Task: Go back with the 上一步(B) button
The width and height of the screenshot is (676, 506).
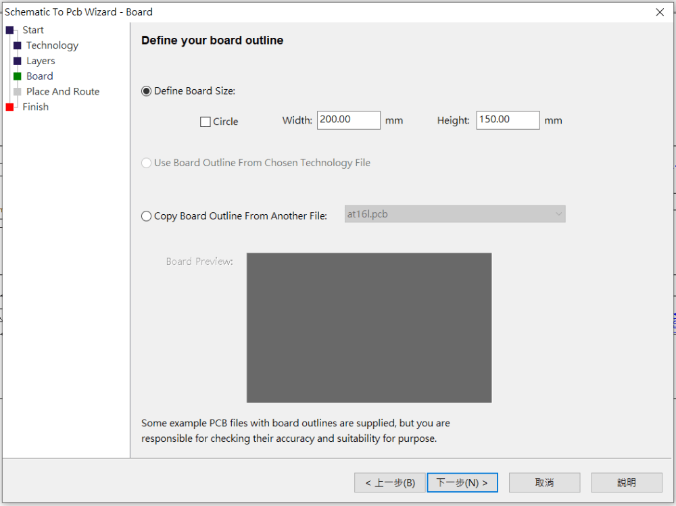Action: pos(390,482)
